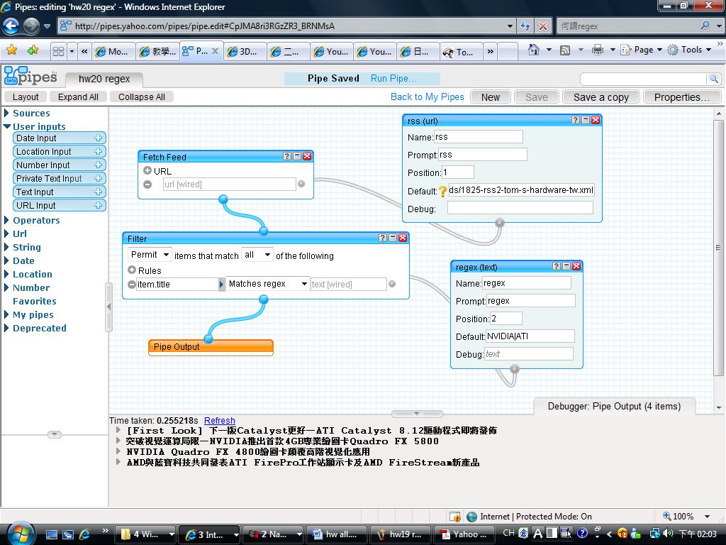This screenshot has height=545, width=726.
Task: Minimize the regex (text) module
Action: (x=566, y=266)
